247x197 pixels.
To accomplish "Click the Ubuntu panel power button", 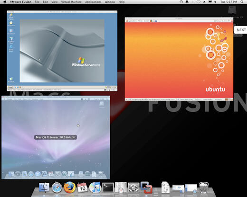I will tap(232, 21).
